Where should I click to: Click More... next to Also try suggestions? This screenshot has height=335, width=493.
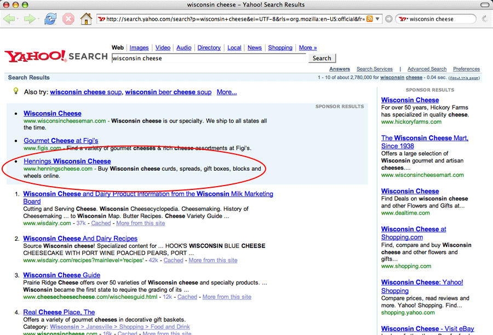[x=227, y=92]
